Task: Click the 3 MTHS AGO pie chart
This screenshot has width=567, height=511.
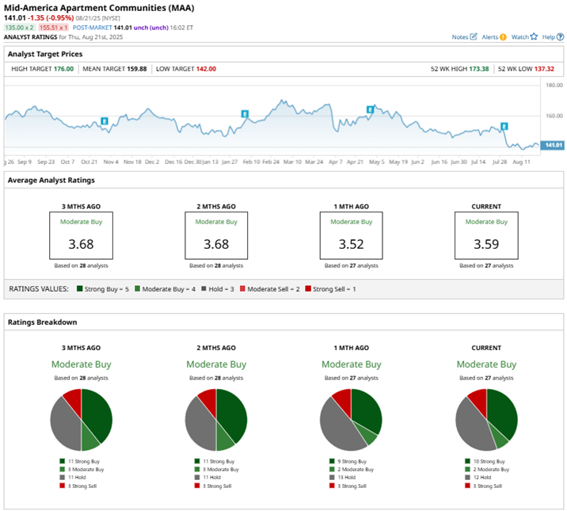Action: [x=81, y=420]
